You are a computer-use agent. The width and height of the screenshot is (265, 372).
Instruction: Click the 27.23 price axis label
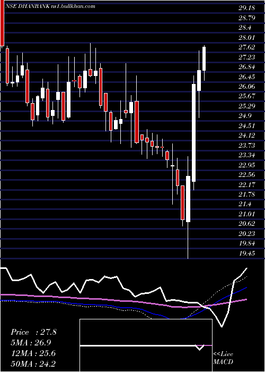coord(246,57)
